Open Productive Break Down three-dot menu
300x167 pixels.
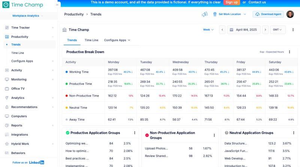[289, 52]
